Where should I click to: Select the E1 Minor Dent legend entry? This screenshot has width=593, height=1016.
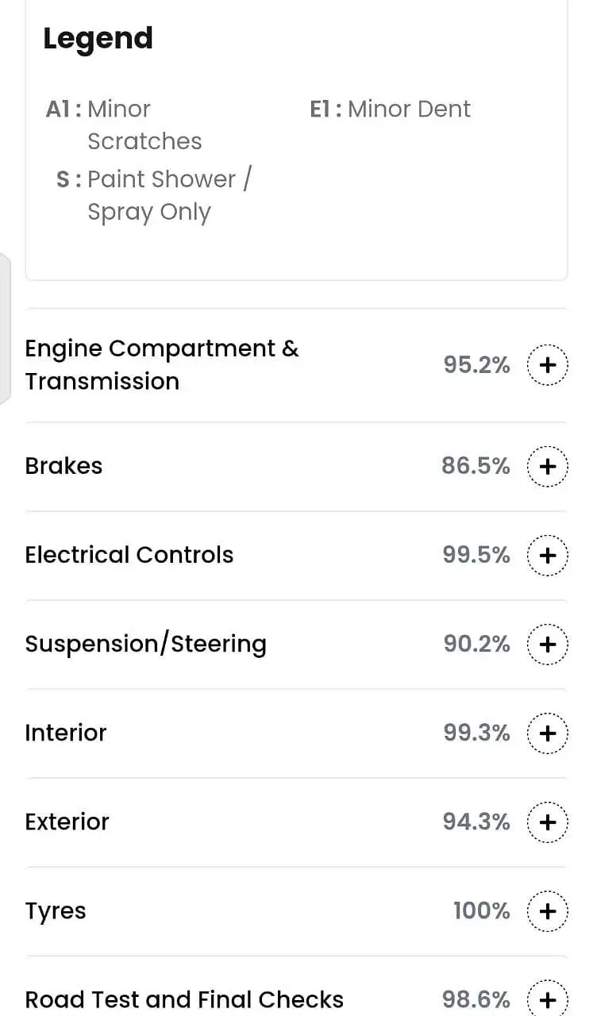coord(390,109)
